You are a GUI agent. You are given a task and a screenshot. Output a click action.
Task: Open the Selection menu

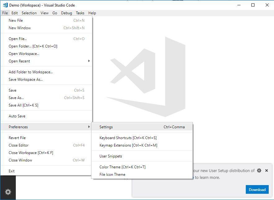tap(29, 13)
